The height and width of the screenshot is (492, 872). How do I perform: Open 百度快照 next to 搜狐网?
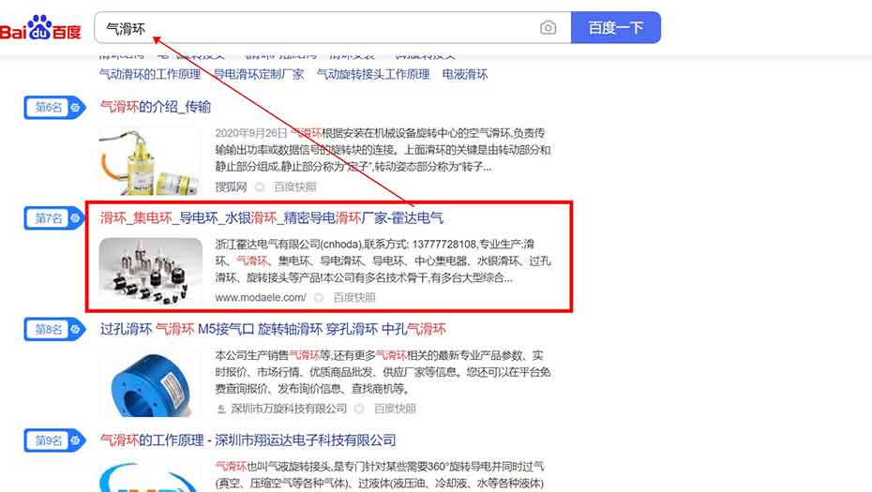(x=296, y=187)
